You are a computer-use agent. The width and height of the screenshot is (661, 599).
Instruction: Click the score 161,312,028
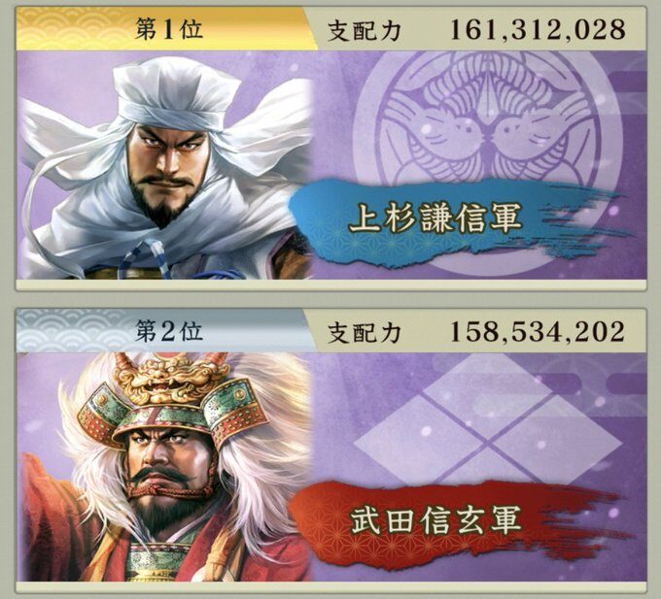coord(537,30)
